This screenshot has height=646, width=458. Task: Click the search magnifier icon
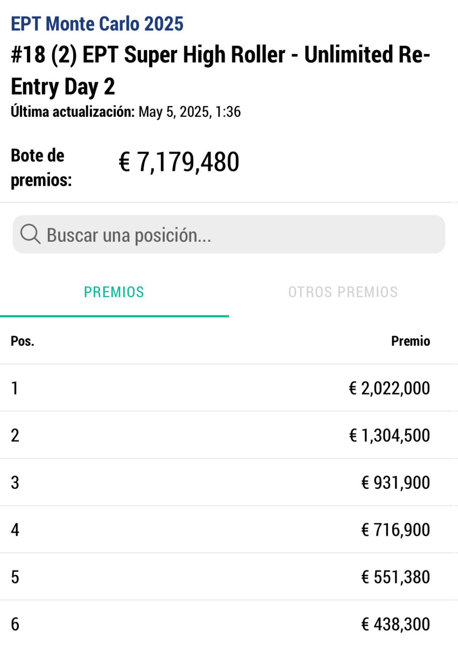point(30,235)
